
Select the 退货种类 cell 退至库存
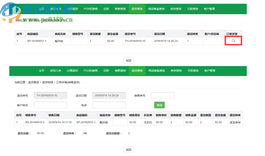(x=235, y=122)
